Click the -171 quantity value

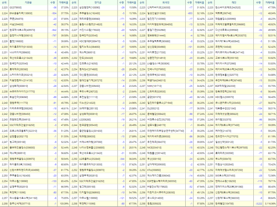[x=122, y=19]
